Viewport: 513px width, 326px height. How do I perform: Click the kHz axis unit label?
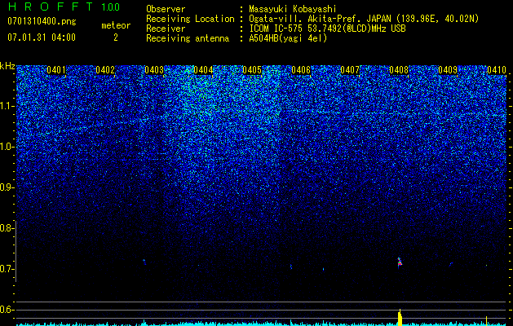click(7, 66)
